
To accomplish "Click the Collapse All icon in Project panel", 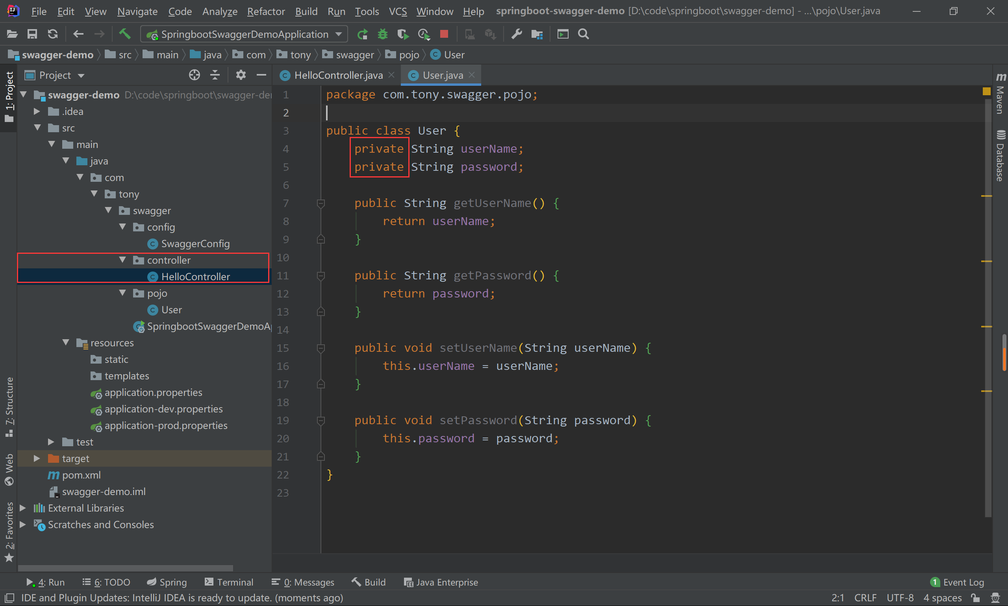I will point(215,75).
